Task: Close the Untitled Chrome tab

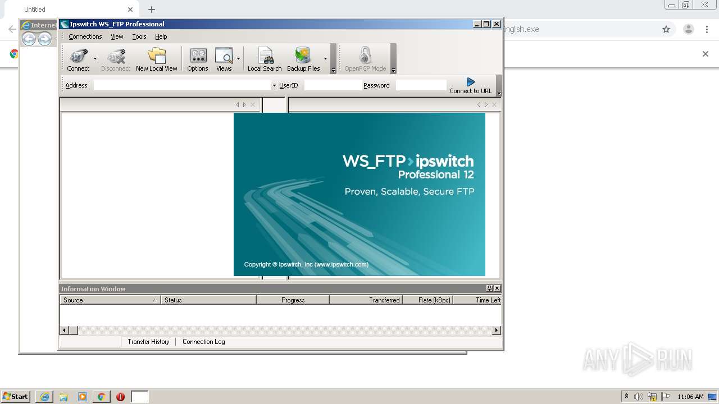Action: click(130, 10)
